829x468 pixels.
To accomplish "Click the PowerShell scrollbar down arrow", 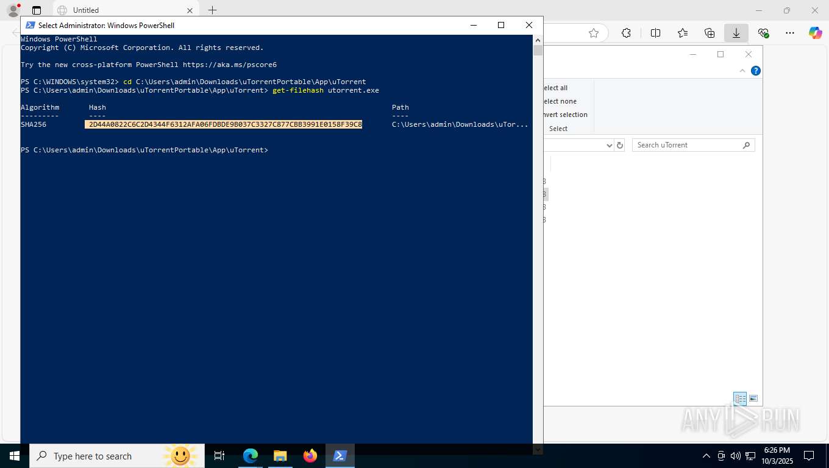I will pyautogui.click(x=538, y=450).
